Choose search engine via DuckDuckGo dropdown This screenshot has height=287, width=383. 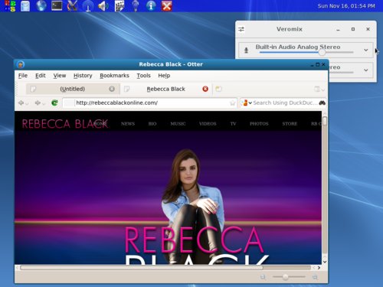point(246,103)
